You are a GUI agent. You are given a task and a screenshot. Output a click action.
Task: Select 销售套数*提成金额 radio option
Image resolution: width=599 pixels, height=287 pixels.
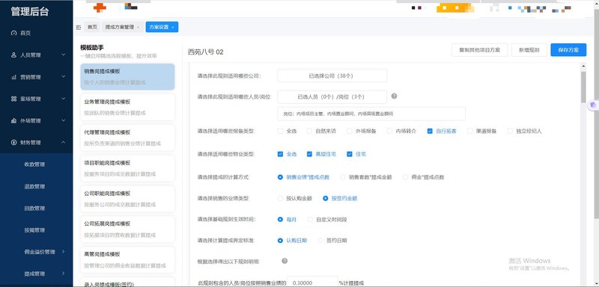point(343,177)
